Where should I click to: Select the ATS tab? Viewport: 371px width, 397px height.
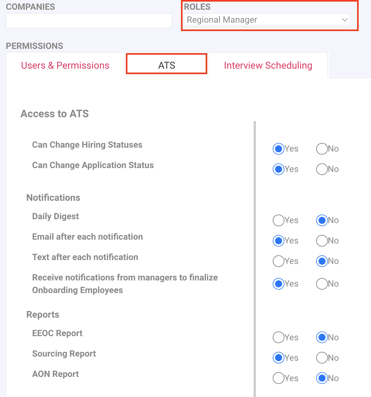click(x=166, y=65)
